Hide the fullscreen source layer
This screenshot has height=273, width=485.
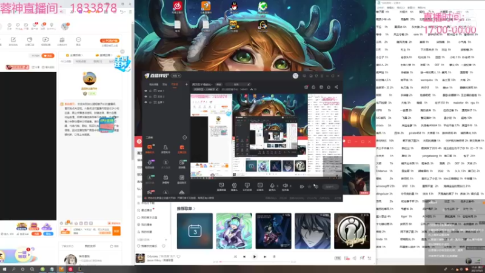[145, 102]
